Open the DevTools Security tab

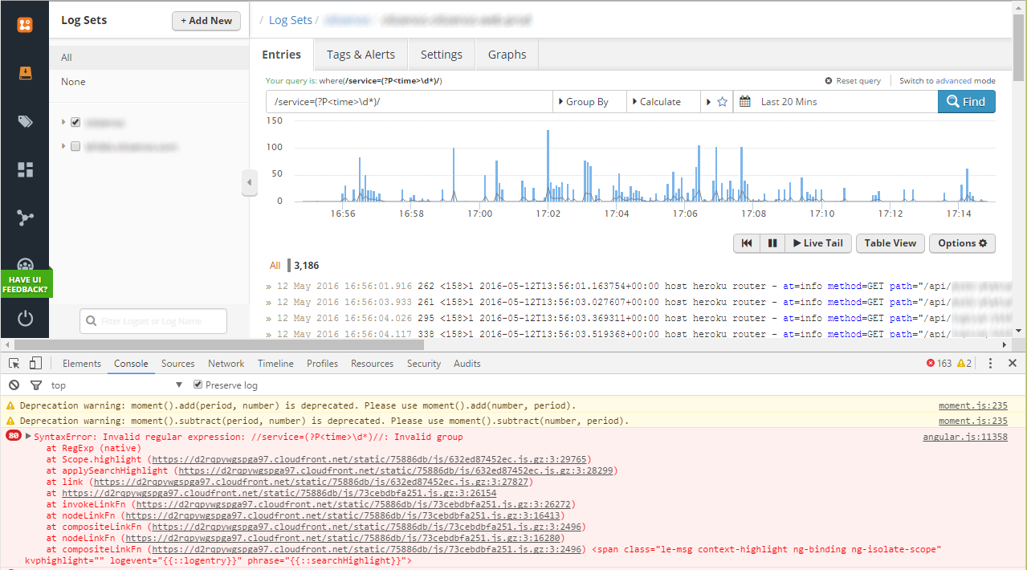pyautogui.click(x=424, y=364)
